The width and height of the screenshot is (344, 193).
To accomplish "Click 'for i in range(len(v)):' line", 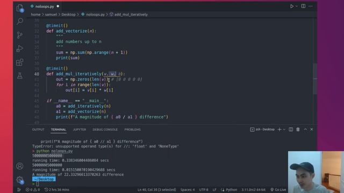I will pos(83,85).
